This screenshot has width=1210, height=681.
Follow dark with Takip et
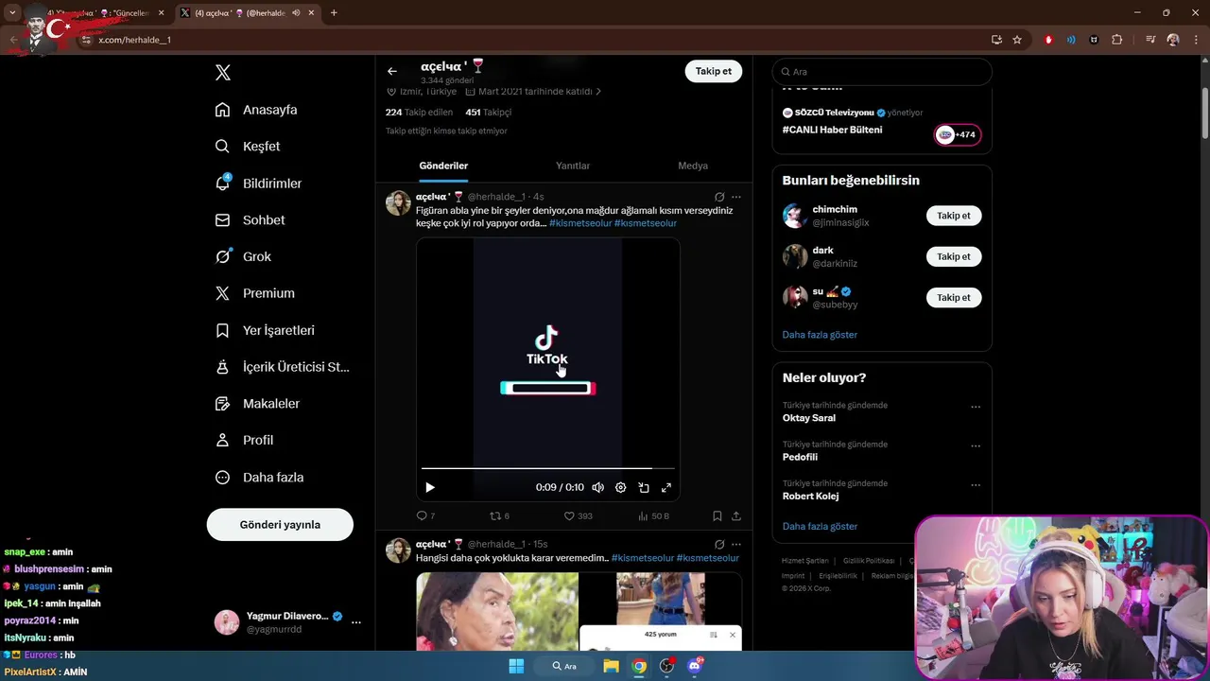[x=954, y=256]
